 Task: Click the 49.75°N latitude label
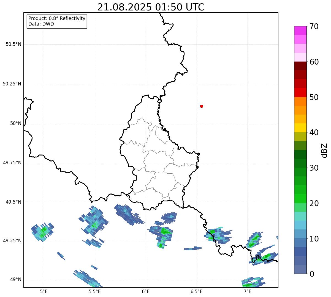12,163
